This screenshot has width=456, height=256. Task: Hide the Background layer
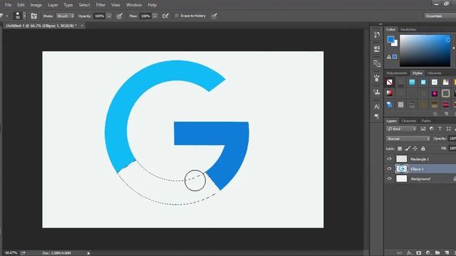390,178
